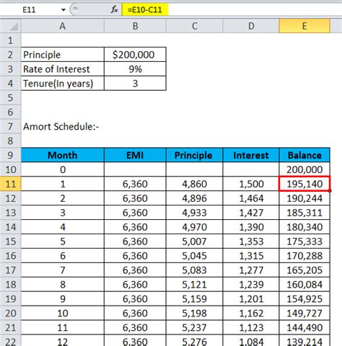This screenshot has height=346, width=342.
Task: Click the 5,045 principle cell
Action: (x=194, y=256)
